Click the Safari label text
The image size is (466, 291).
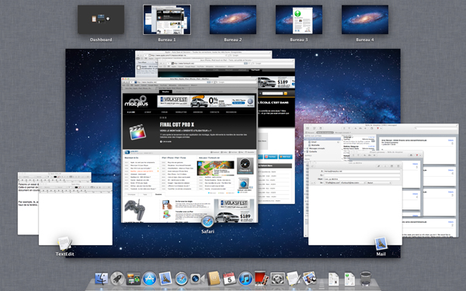207,231
